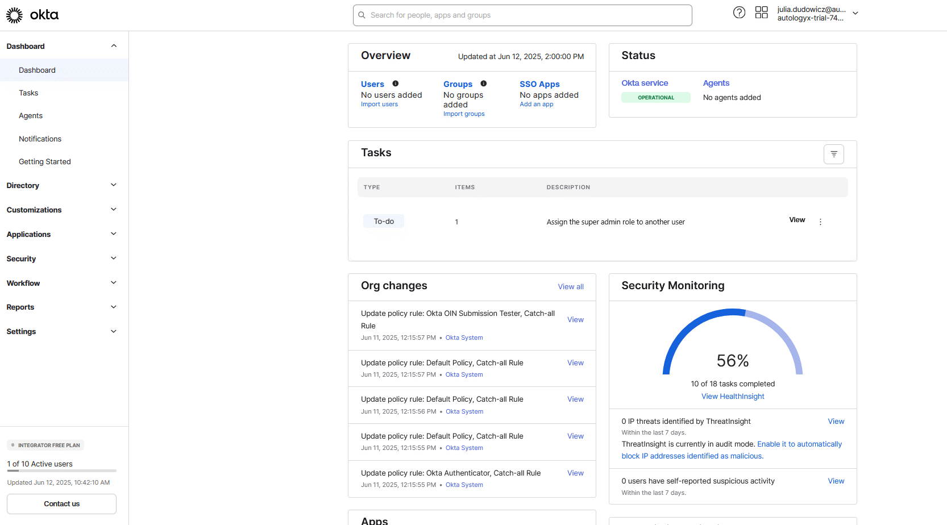The image size is (947, 525).
Task: Click the '1 of 10 Active users' text
Action: click(x=40, y=464)
